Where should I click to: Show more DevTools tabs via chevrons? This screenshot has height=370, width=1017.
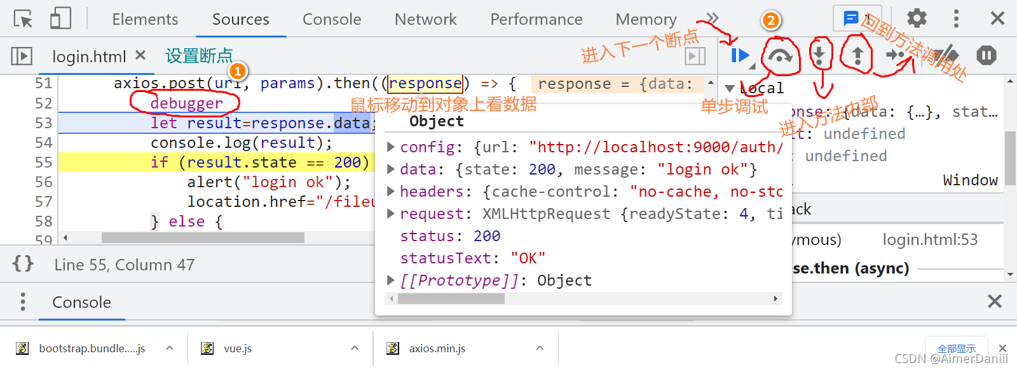click(x=712, y=18)
